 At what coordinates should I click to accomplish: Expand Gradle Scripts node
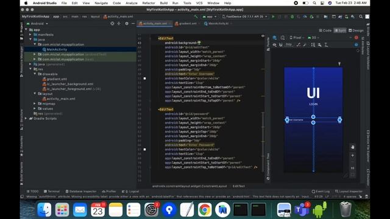point(26,119)
